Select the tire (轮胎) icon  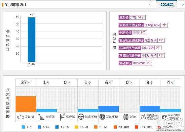126,117
